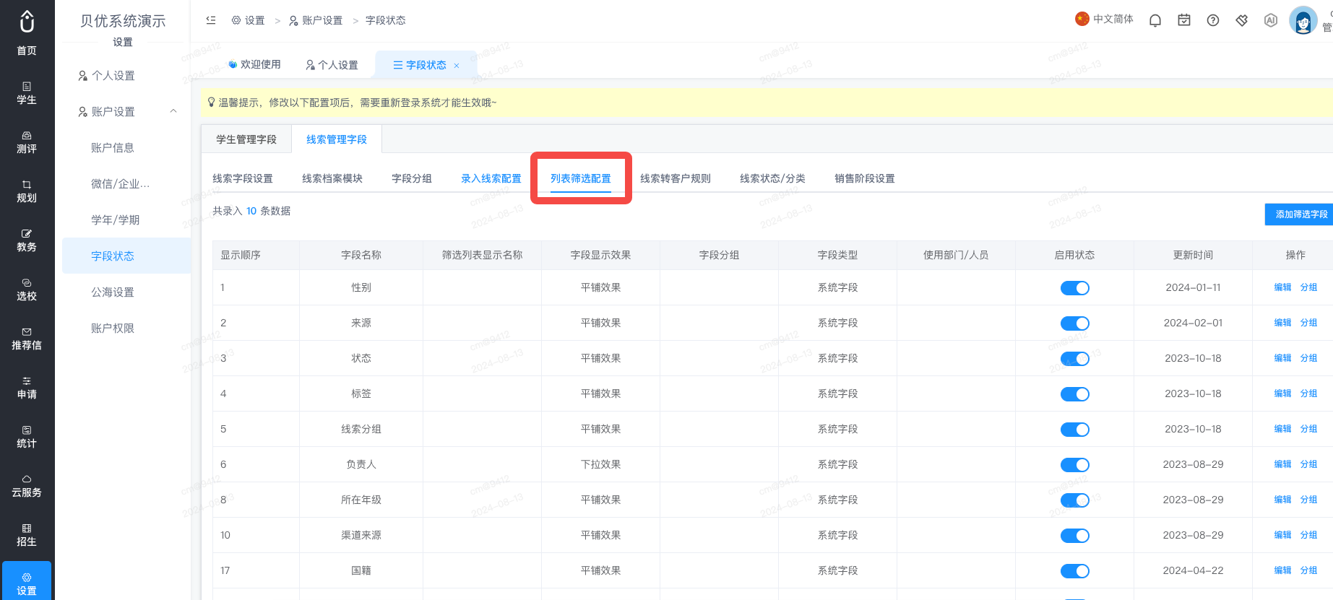This screenshot has height=600, width=1333.
Task: Open 公海设置 in the sidebar
Action: coord(113,292)
